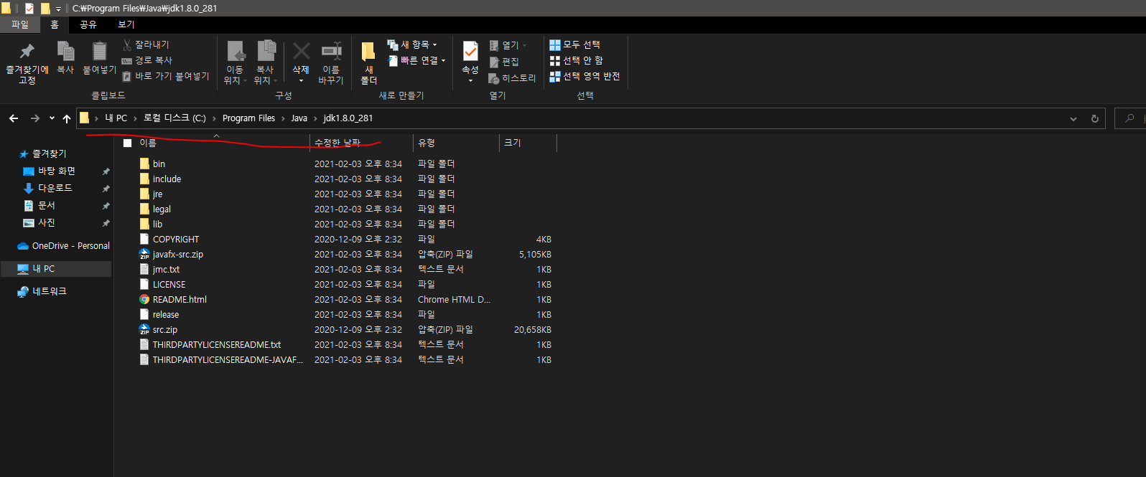
Task: Open 사진 in navigation pane
Action: (46, 222)
